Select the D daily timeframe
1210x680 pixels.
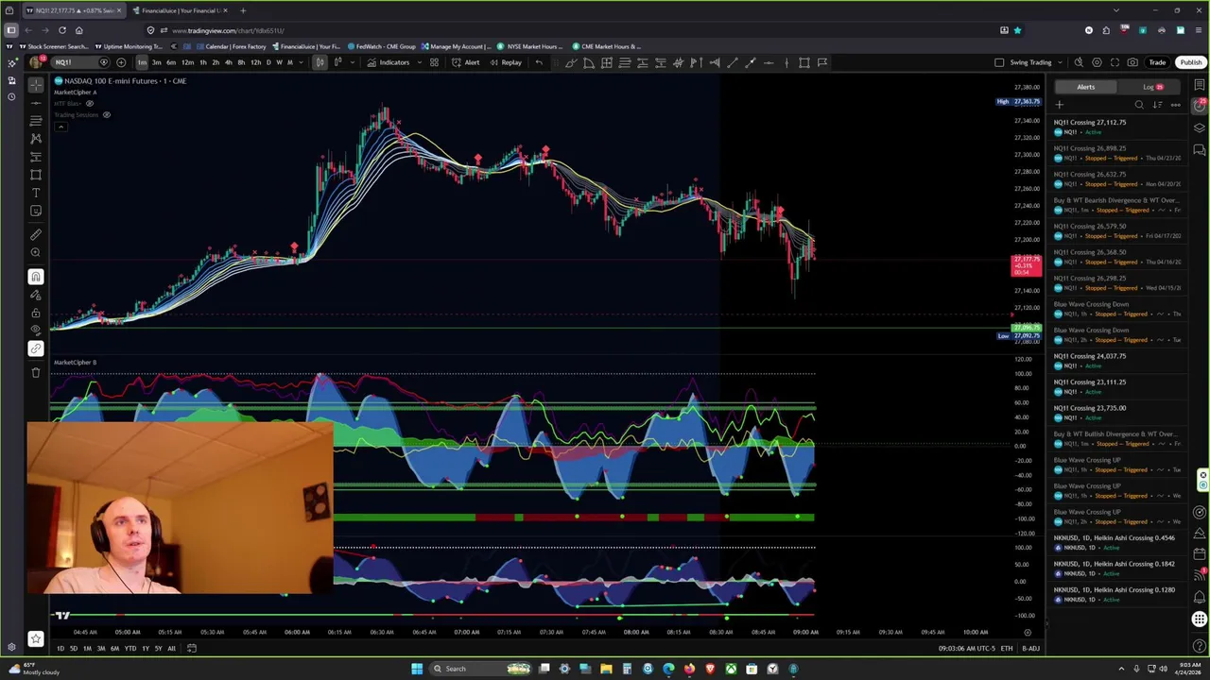tap(268, 62)
